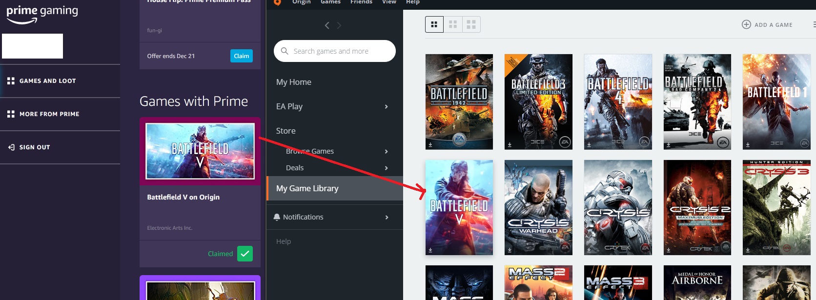Open Medal of Honor Airborne tile
Image resolution: width=816 pixels, height=300 pixels.
pyautogui.click(x=697, y=283)
